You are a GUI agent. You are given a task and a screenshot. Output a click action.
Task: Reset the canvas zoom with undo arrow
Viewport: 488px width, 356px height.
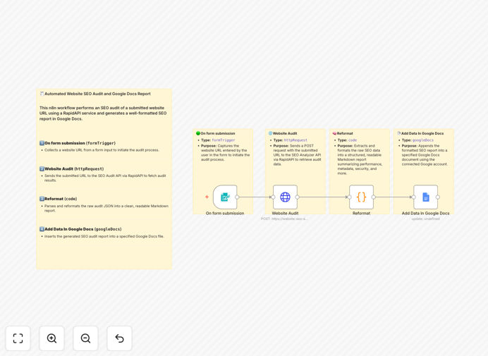click(119, 338)
